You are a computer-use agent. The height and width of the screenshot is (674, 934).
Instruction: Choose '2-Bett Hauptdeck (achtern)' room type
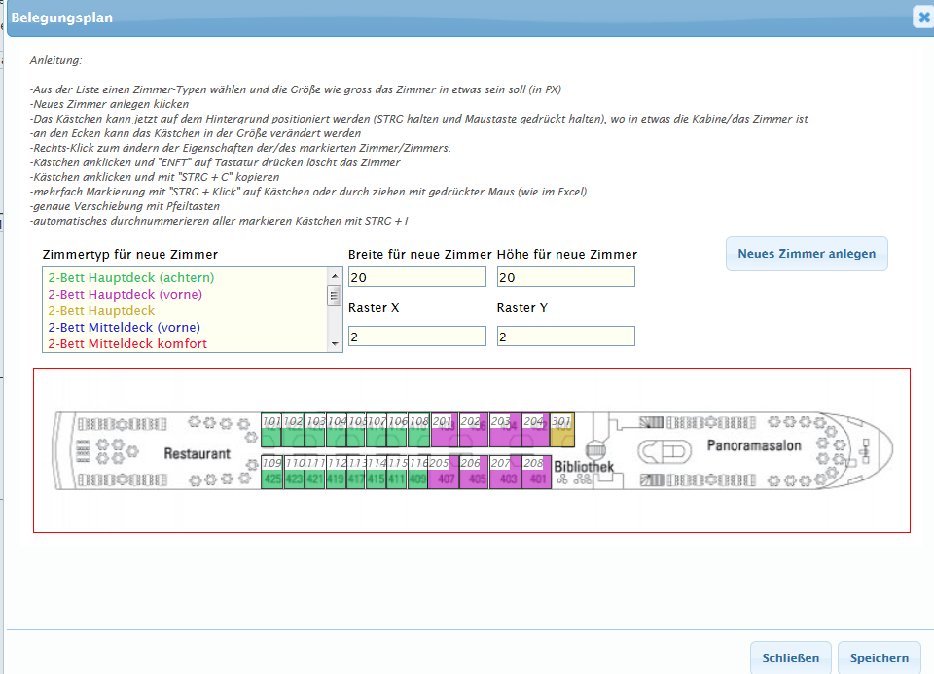click(x=130, y=278)
